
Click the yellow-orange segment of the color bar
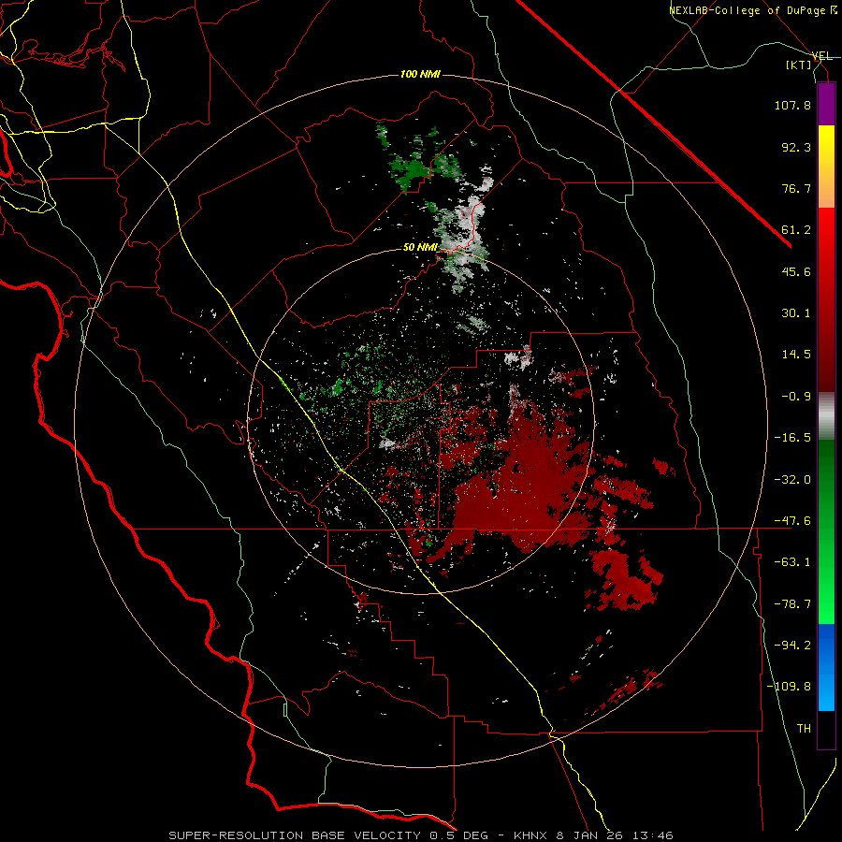pyautogui.click(x=826, y=167)
